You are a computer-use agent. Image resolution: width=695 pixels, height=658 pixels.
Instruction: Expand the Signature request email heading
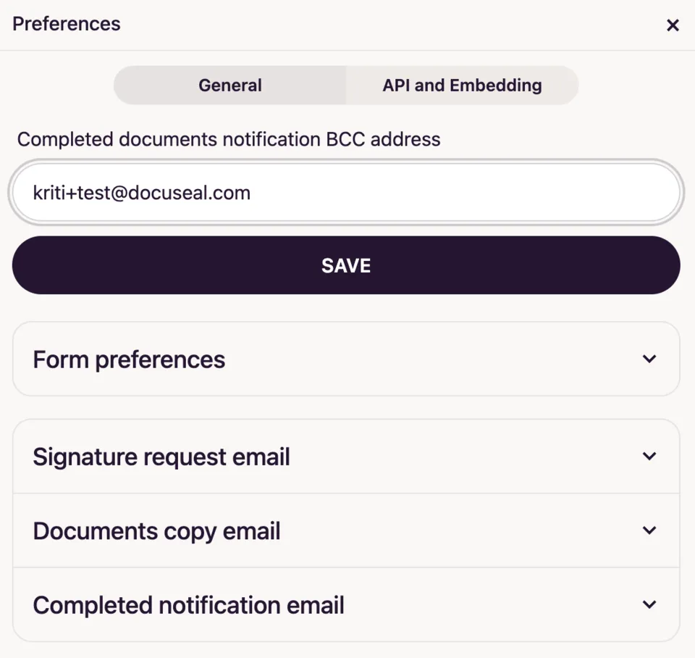[161, 457]
